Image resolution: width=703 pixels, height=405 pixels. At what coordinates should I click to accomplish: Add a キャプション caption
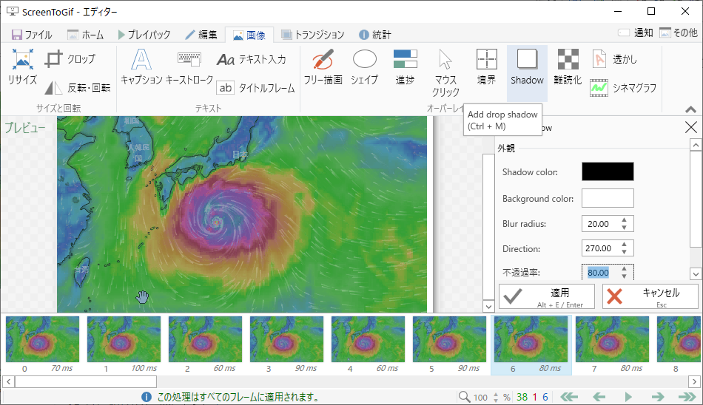pyautogui.click(x=141, y=67)
